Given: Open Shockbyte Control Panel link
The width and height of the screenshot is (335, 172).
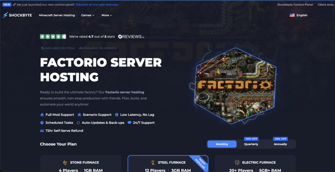Looking at the screenshot, I should click(x=295, y=5).
